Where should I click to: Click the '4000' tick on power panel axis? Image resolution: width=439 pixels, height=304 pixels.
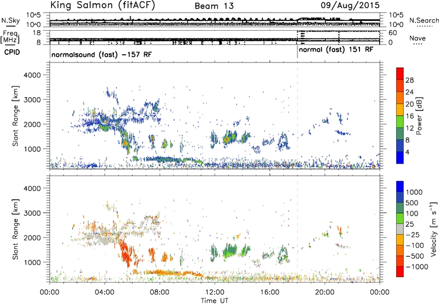tap(32, 75)
